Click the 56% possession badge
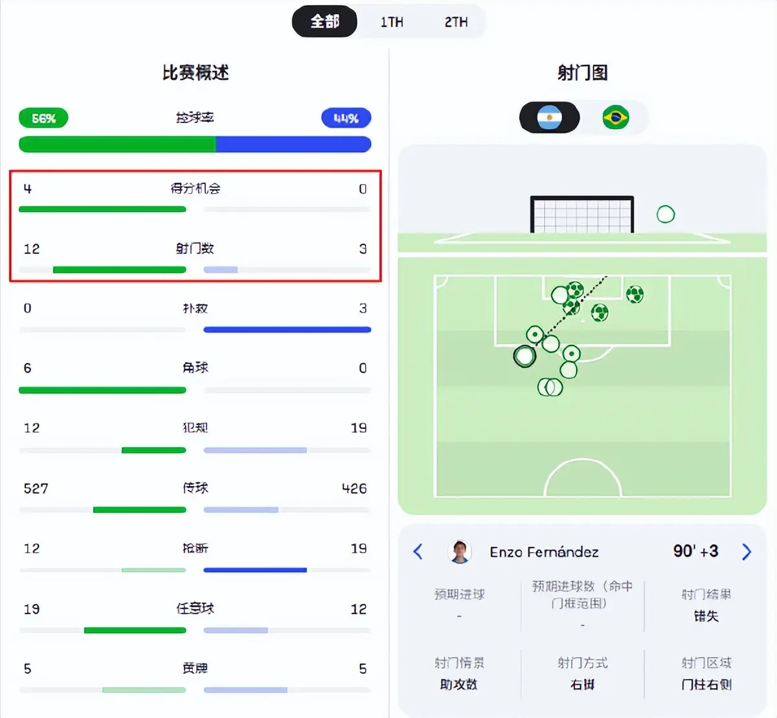 (x=43, y=119)
